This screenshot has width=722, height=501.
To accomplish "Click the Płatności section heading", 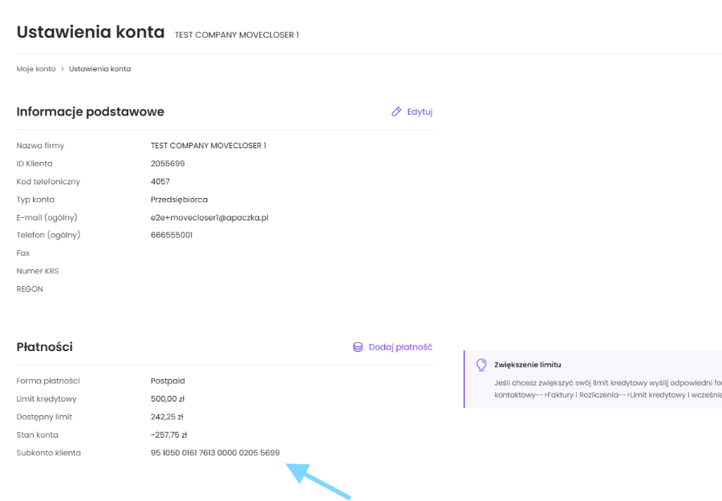I will click(x=45, y=347).
